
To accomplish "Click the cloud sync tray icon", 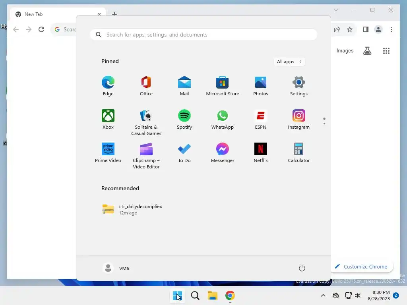I will [336, 295].
